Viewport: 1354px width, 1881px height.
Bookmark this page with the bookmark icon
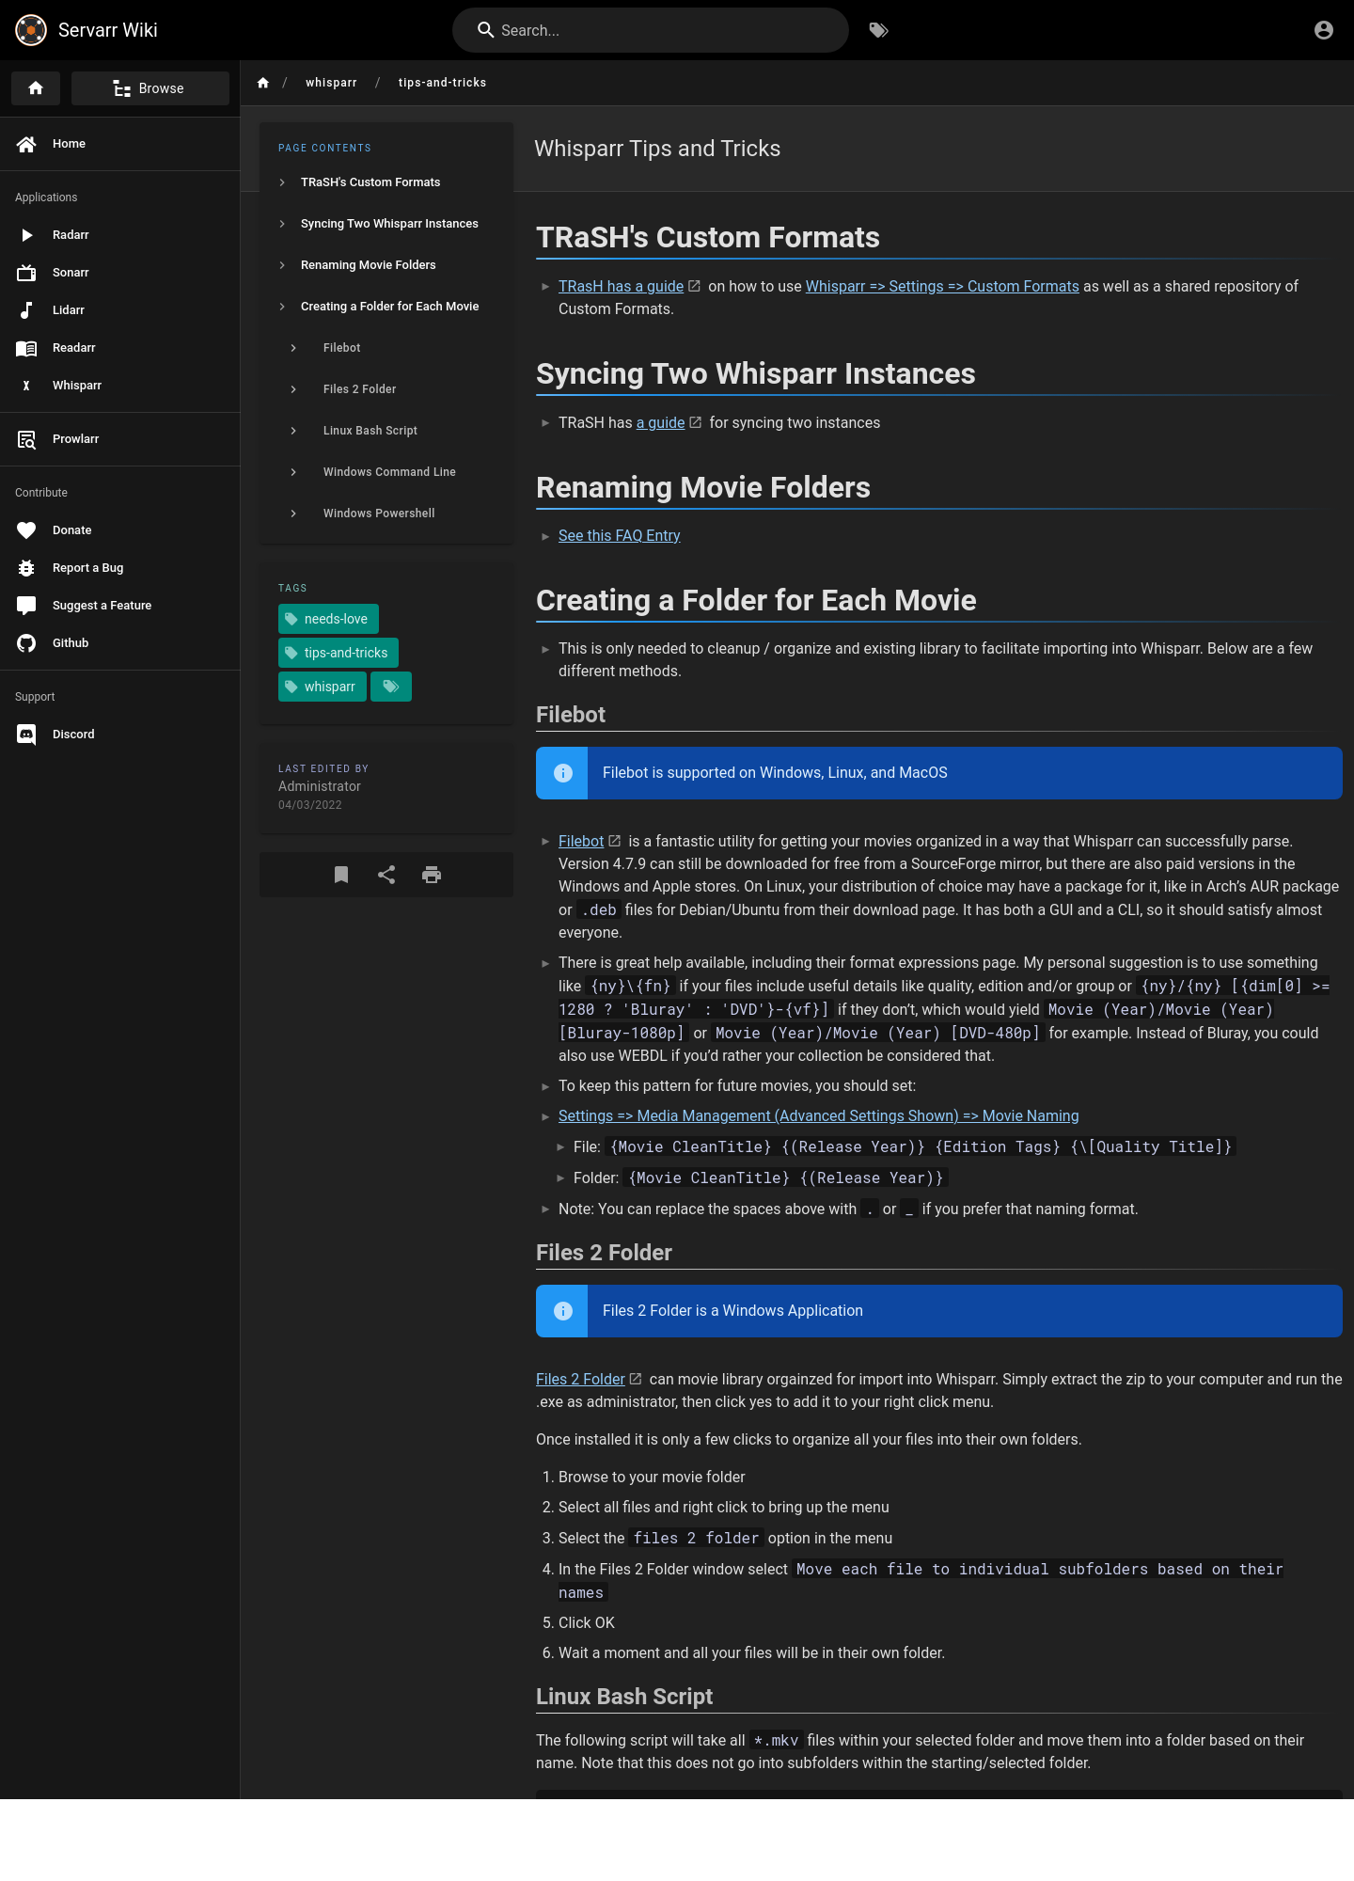click(x=341, y=875)
